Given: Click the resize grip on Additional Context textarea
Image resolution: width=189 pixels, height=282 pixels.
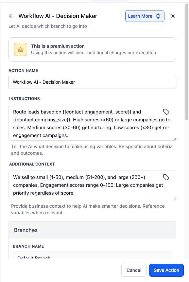Looking at the screenshot, I should (174, 199).
